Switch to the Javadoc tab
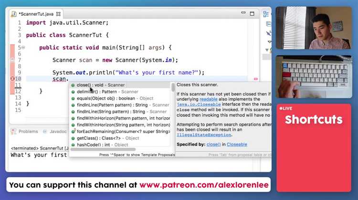The height and width of the screenshot is (200, 358). (58, 132)
